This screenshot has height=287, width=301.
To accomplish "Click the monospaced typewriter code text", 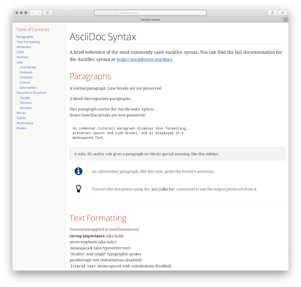I will click(x=81, y=248).
